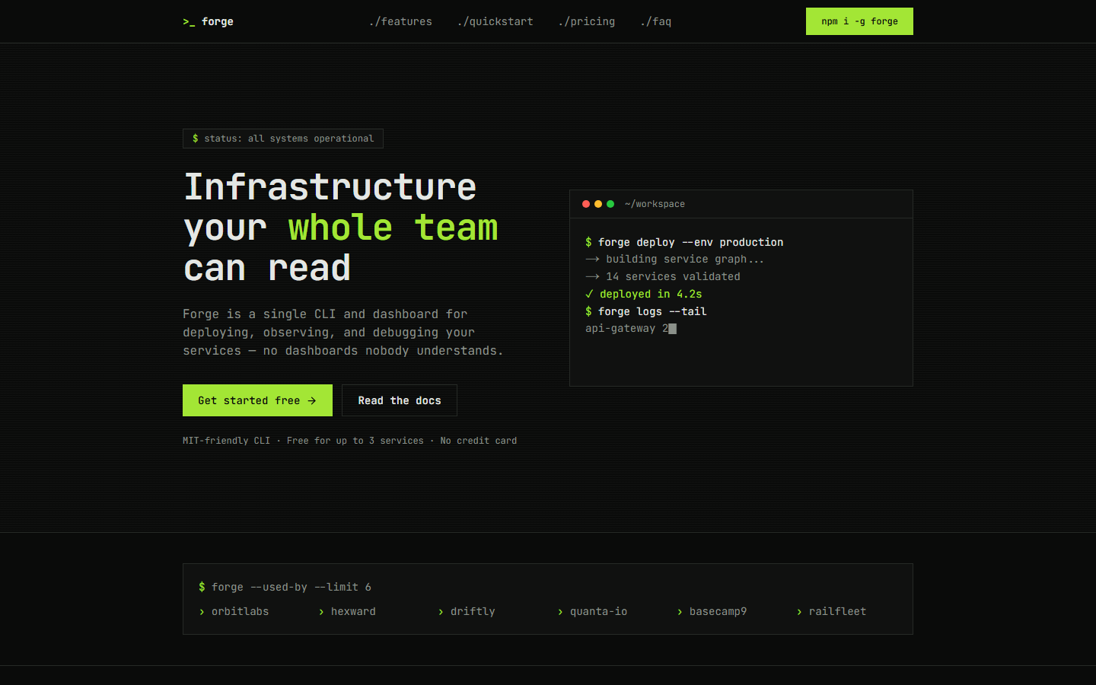Screen dimensions: 1096x685
Task: Select the 14 services validated line
Action: click(663, 276)
